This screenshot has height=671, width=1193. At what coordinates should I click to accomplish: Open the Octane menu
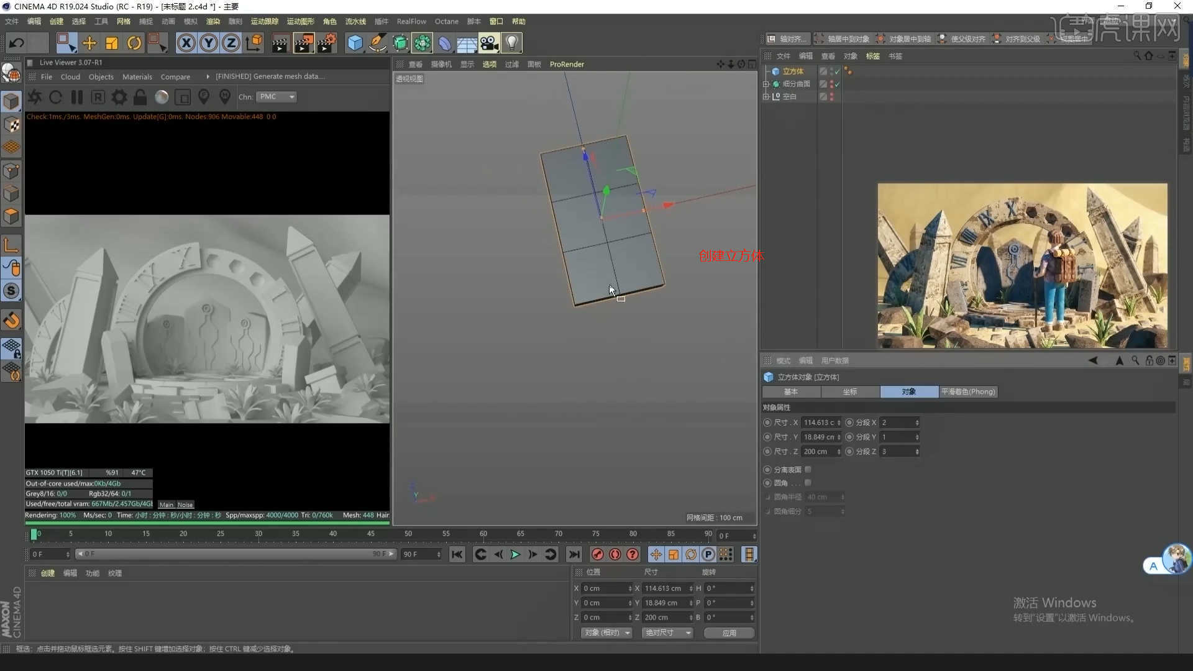click(446, 21)
